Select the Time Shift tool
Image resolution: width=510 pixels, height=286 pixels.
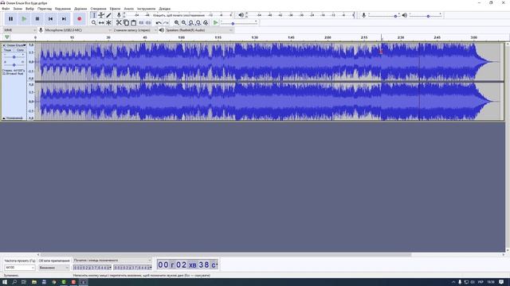click(101, 23)
